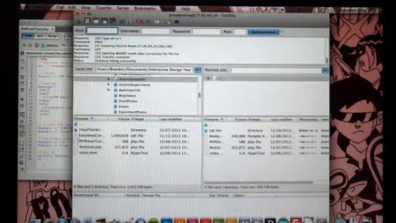
Task: Switch to Code view in Dreamweaver window
Action: [x=27, y=36]
